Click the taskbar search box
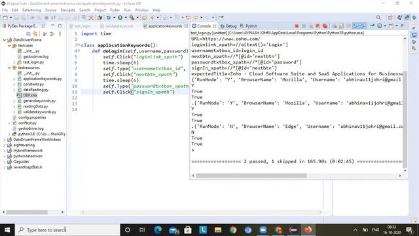 tap(67, 230)
